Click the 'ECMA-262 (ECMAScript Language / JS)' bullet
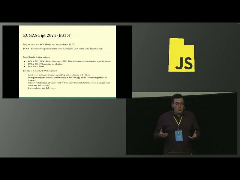 pyautogui.click(x=69, y=61)
